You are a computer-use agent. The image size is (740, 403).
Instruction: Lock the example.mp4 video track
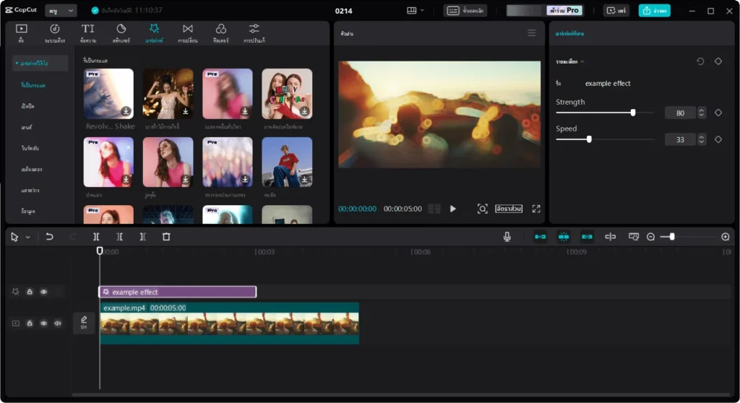[x=30, y=323]
